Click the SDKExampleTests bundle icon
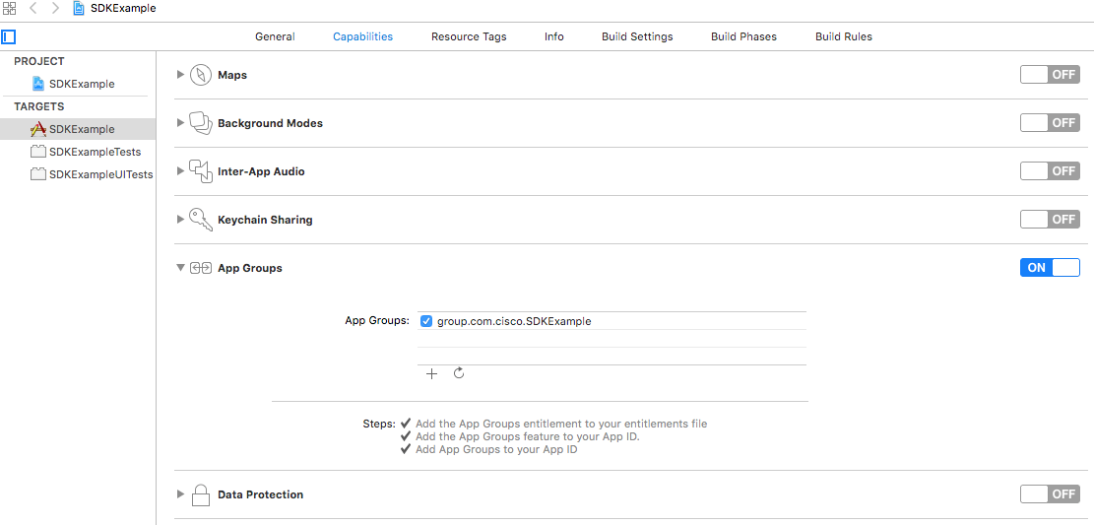 (x=38, y=152)
